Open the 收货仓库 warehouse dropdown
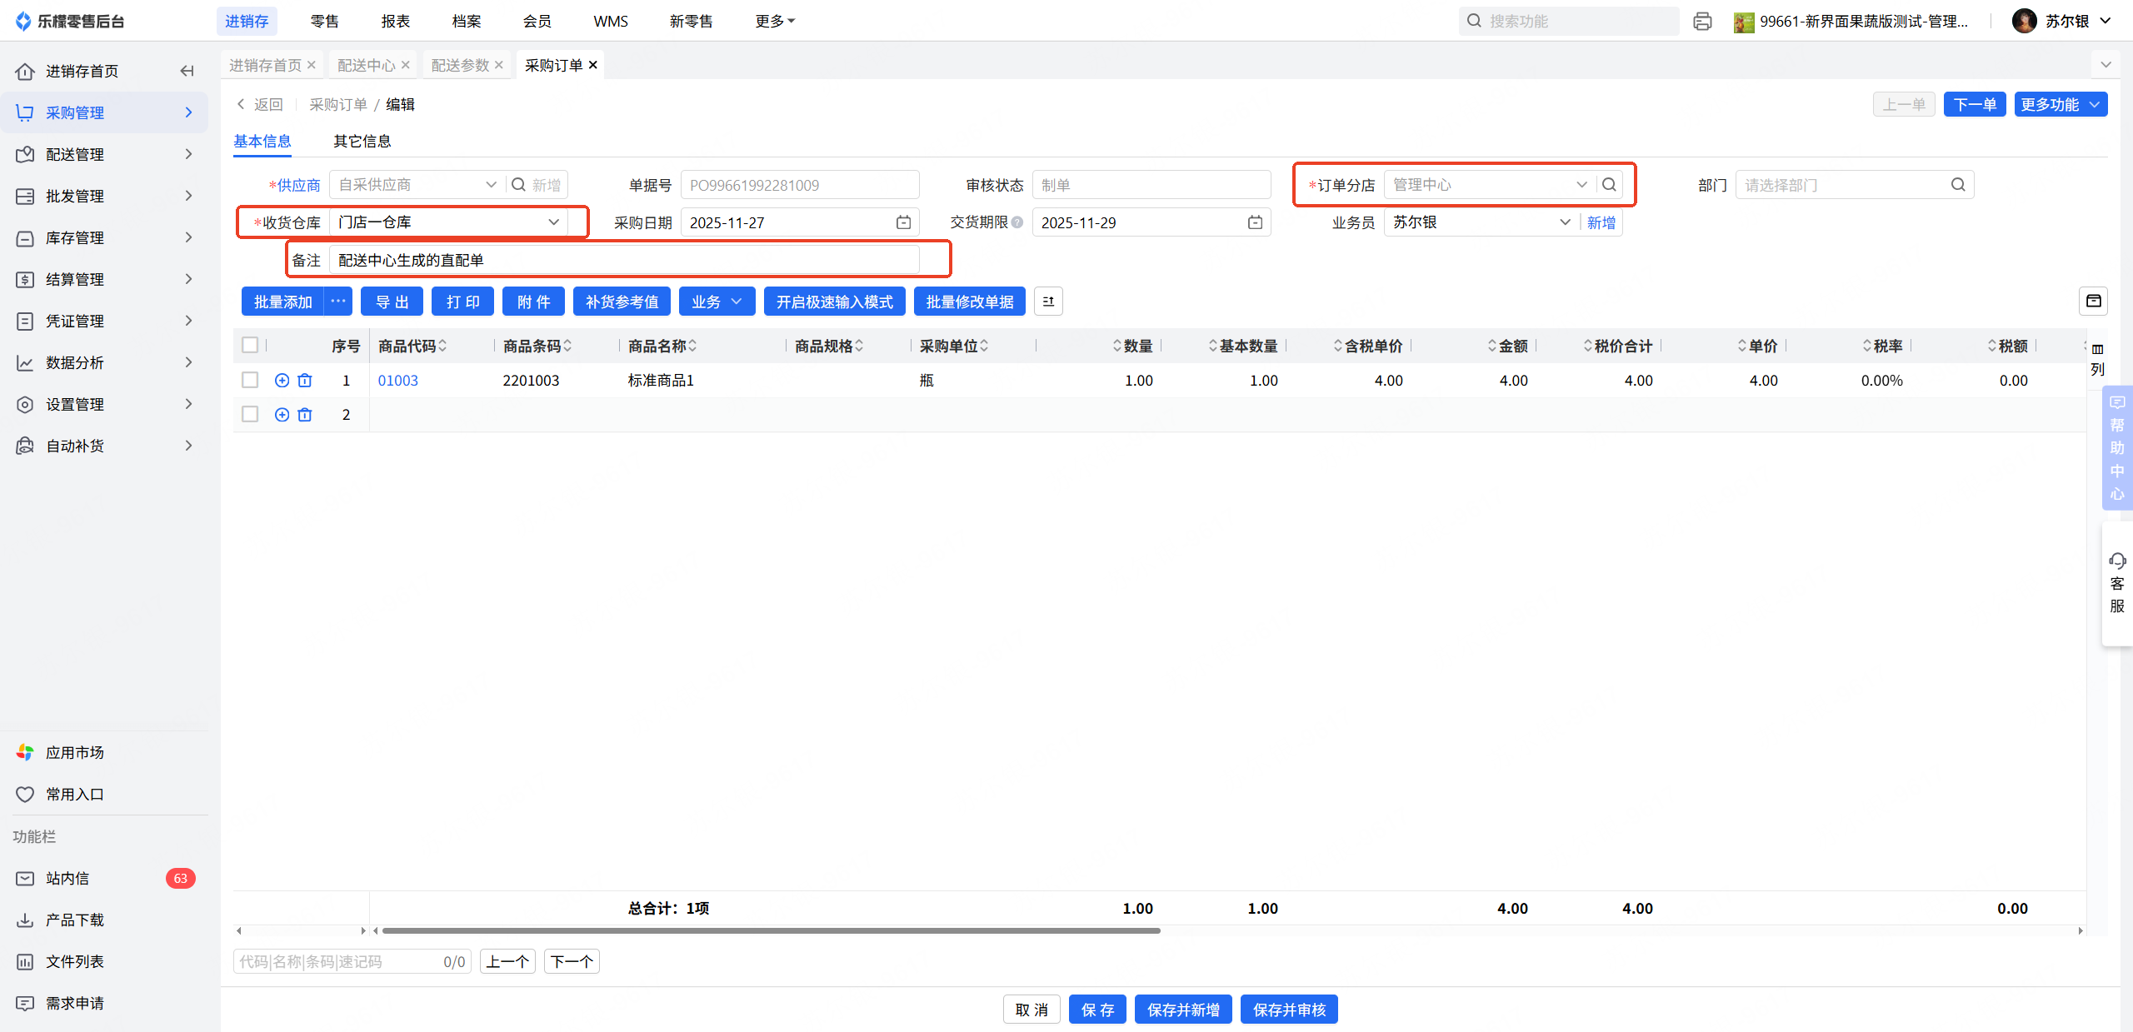Image resolution: width=2133 pixels, height=1032 pixels. coord(450,222)
